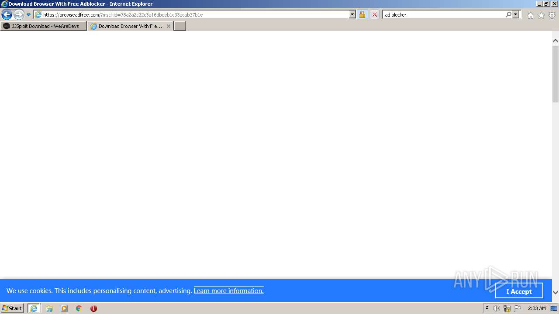Expand the address bar autocomplete dropdown
This screenshot has width=559, height=314.
tap(352, 14)
